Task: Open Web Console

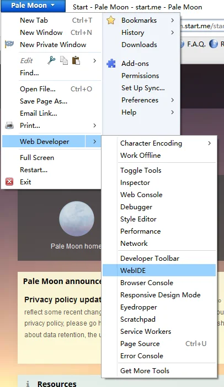Action: click(x=159, y=194)
